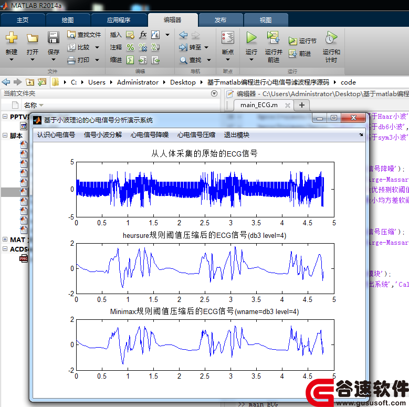
Task: Click the Run and Advance (运行并前进) icon
Action: [x=274, y=38]
